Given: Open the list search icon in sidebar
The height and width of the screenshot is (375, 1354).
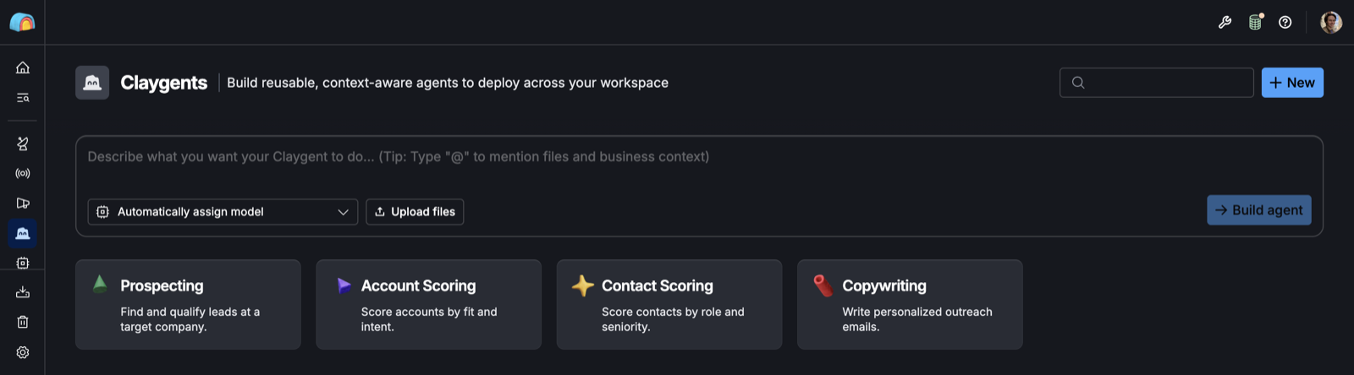Looking at the screenshot, I should [x=23, y=98].
